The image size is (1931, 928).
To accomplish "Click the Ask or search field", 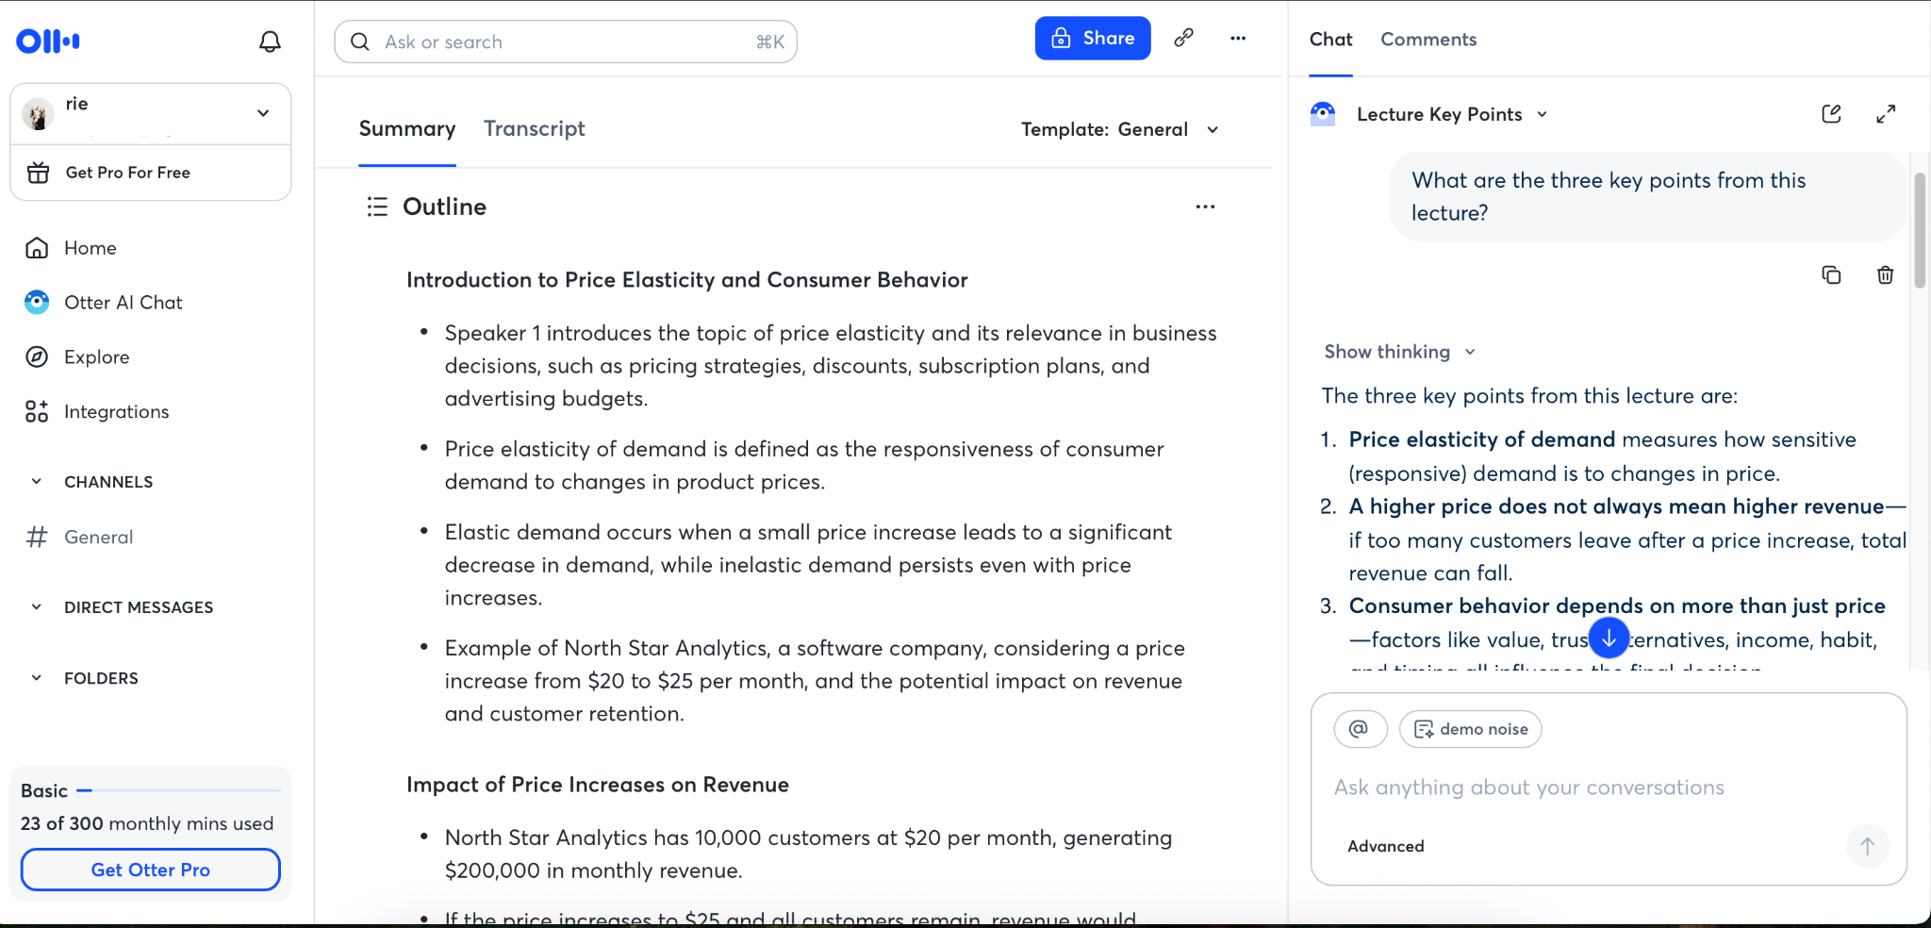I will (x=566, y=41).
